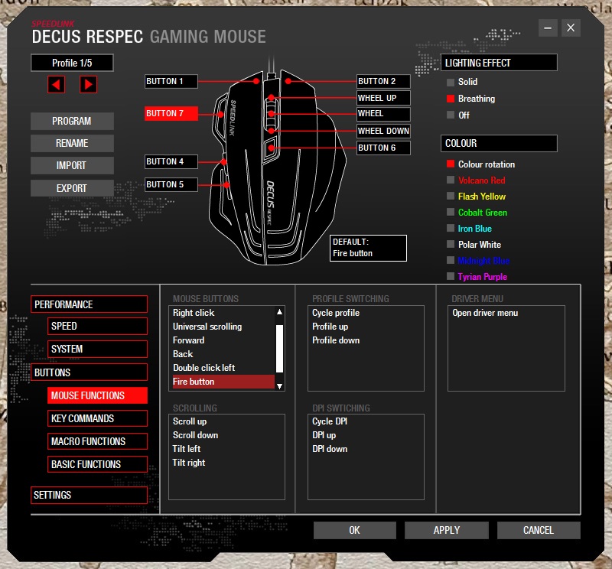Click the PROGRAM button
Viewport: 612px width, 569px height.
tap(72, 121)
